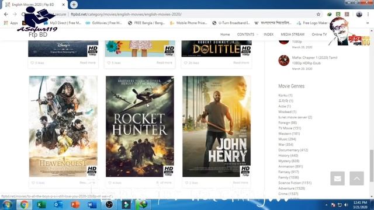Open the INDEX menu item
Viewport: 374px width, 210px height.
[x=269, y=34]
